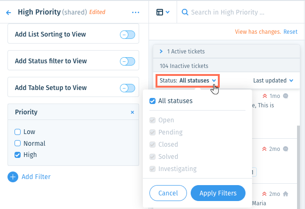Click the back arrow next to High Priority
The width and height of the screenshot is (305, 209).
click(8, 13)
